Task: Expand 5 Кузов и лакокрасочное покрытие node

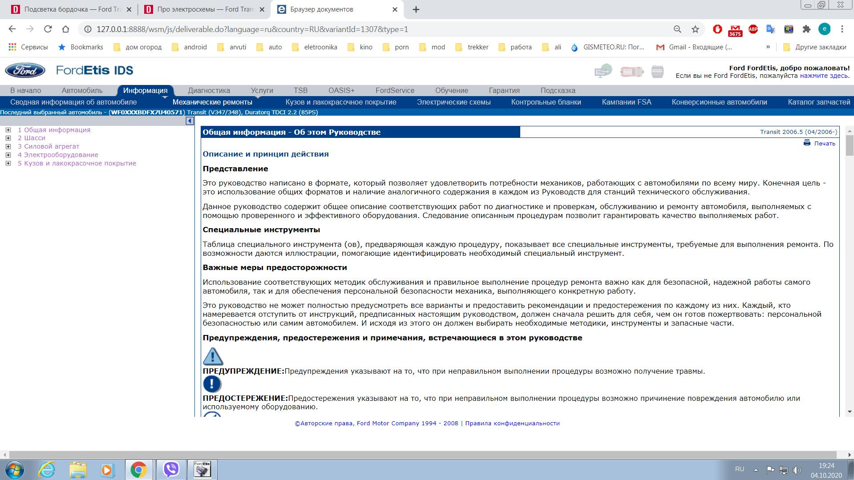Action: (x=8, y=163)
